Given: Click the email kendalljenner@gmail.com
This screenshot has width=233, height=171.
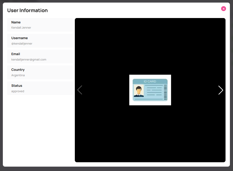Looking at the screenshot, I should (29, 59).
